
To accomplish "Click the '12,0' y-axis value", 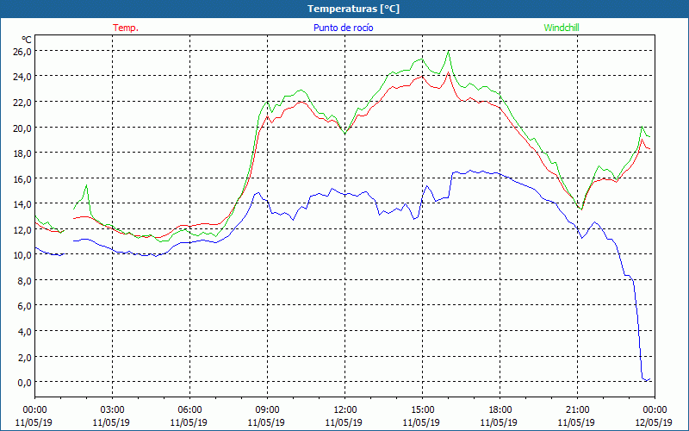I will click(24, 229).
